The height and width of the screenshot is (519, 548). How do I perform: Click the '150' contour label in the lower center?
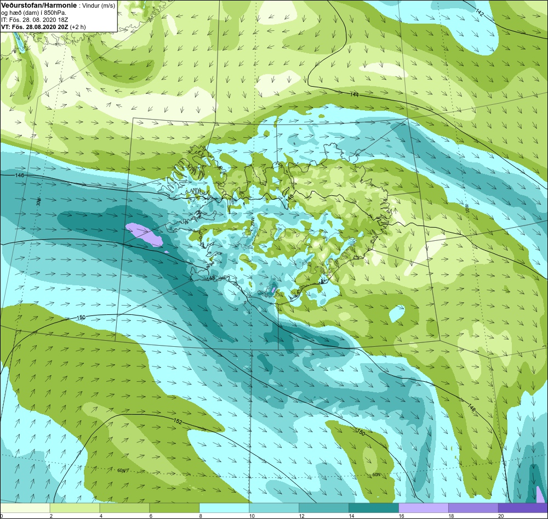coord(361,433)
